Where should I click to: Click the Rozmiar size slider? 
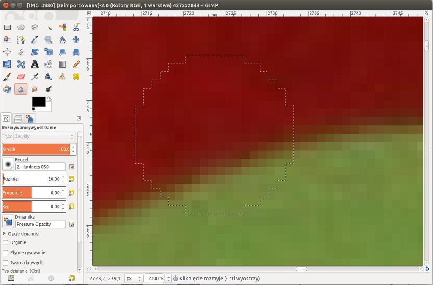(31, 179)
